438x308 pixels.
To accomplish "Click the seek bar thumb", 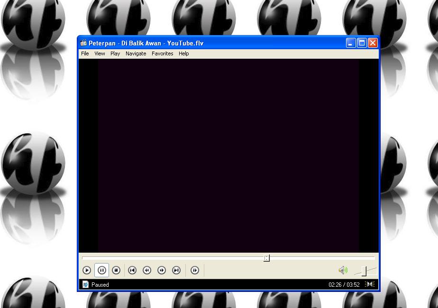I will 266,258.
